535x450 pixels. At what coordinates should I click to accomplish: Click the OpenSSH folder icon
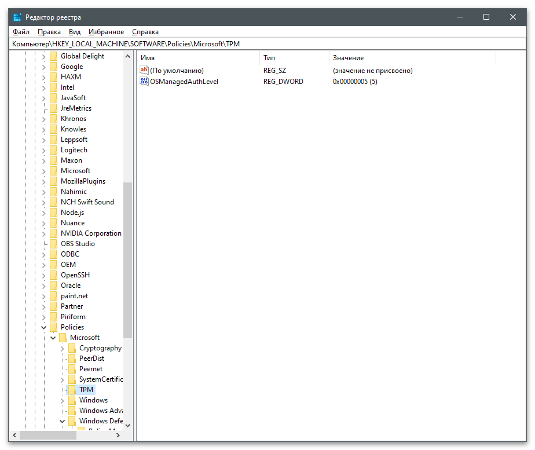tap(53, 275)
